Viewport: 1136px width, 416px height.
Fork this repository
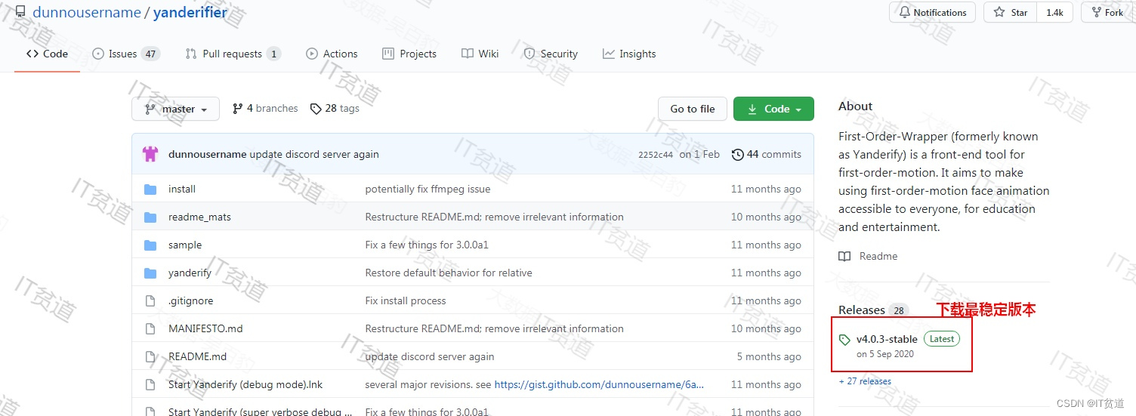(x=1109, y=12)
